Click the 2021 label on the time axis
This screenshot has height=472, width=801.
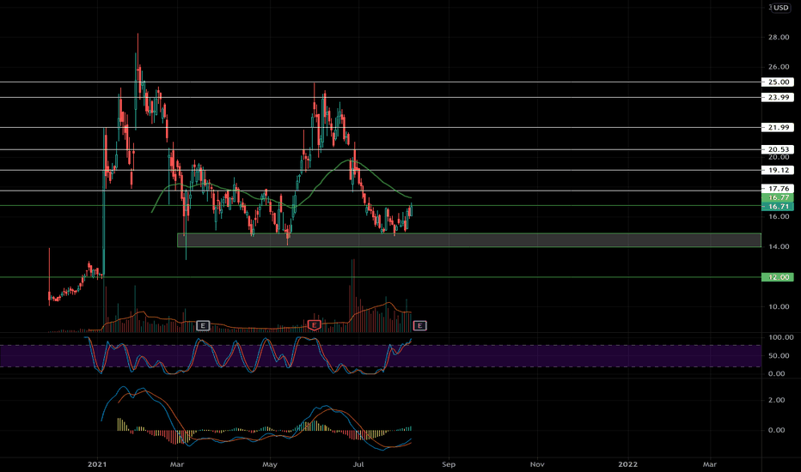[x=97, y=464]
